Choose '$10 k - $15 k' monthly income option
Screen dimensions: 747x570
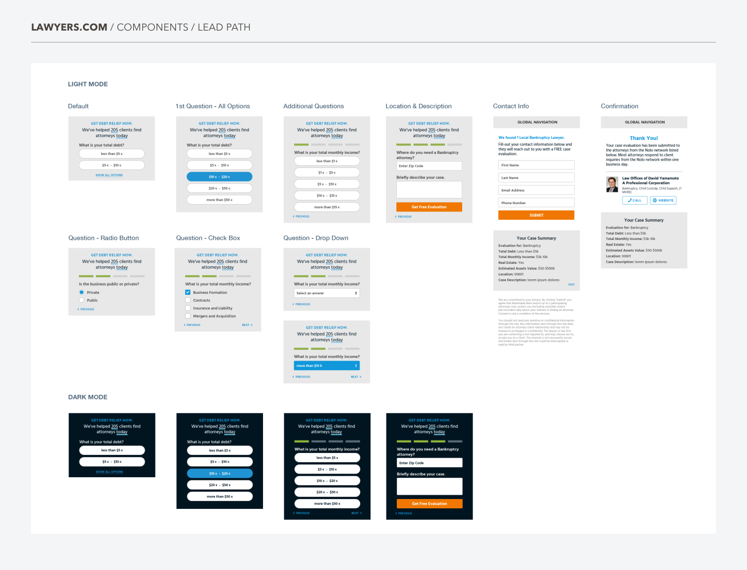pyautogui.click(x=327, y=195)
